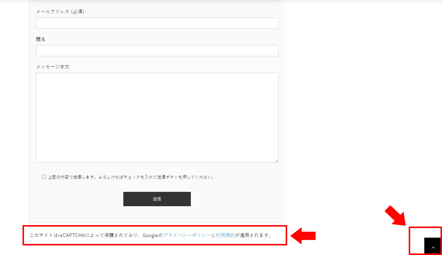Screen dimensions: 442x255
Task: Click the メッセージ本文 label
Action: click(x=53, y=67)
